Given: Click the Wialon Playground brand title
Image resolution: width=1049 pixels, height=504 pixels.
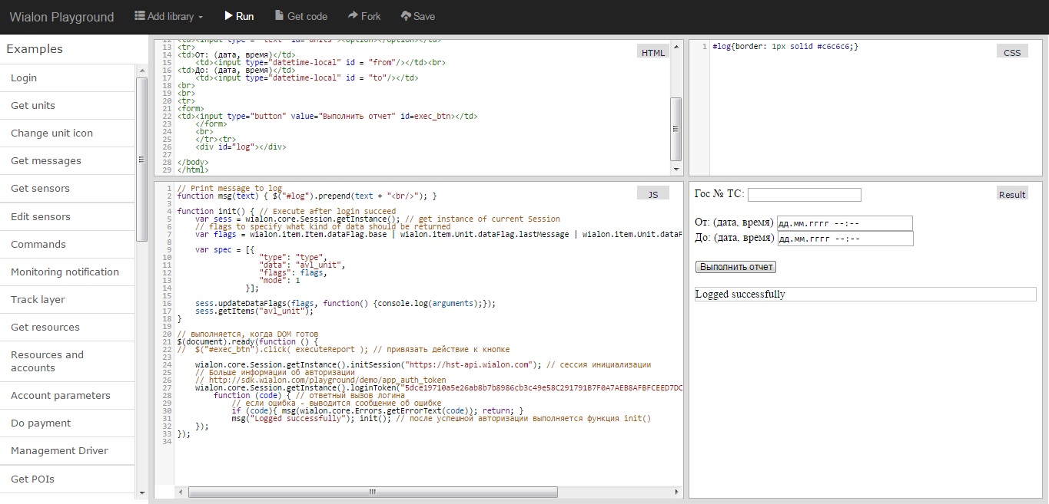Looking at the screenshot, I should tap(61, 17).
